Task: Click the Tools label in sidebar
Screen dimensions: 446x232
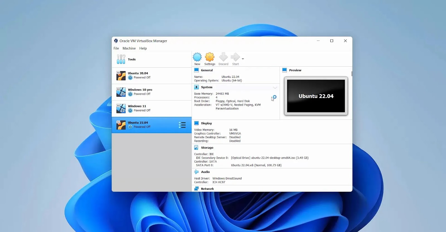Action: click(x=132, y=59)
